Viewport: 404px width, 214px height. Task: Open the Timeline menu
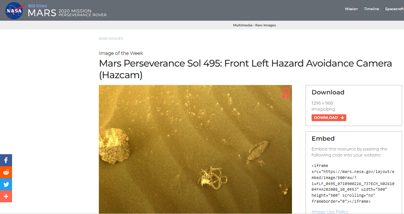pyautogui.click(x=372, y=9)
